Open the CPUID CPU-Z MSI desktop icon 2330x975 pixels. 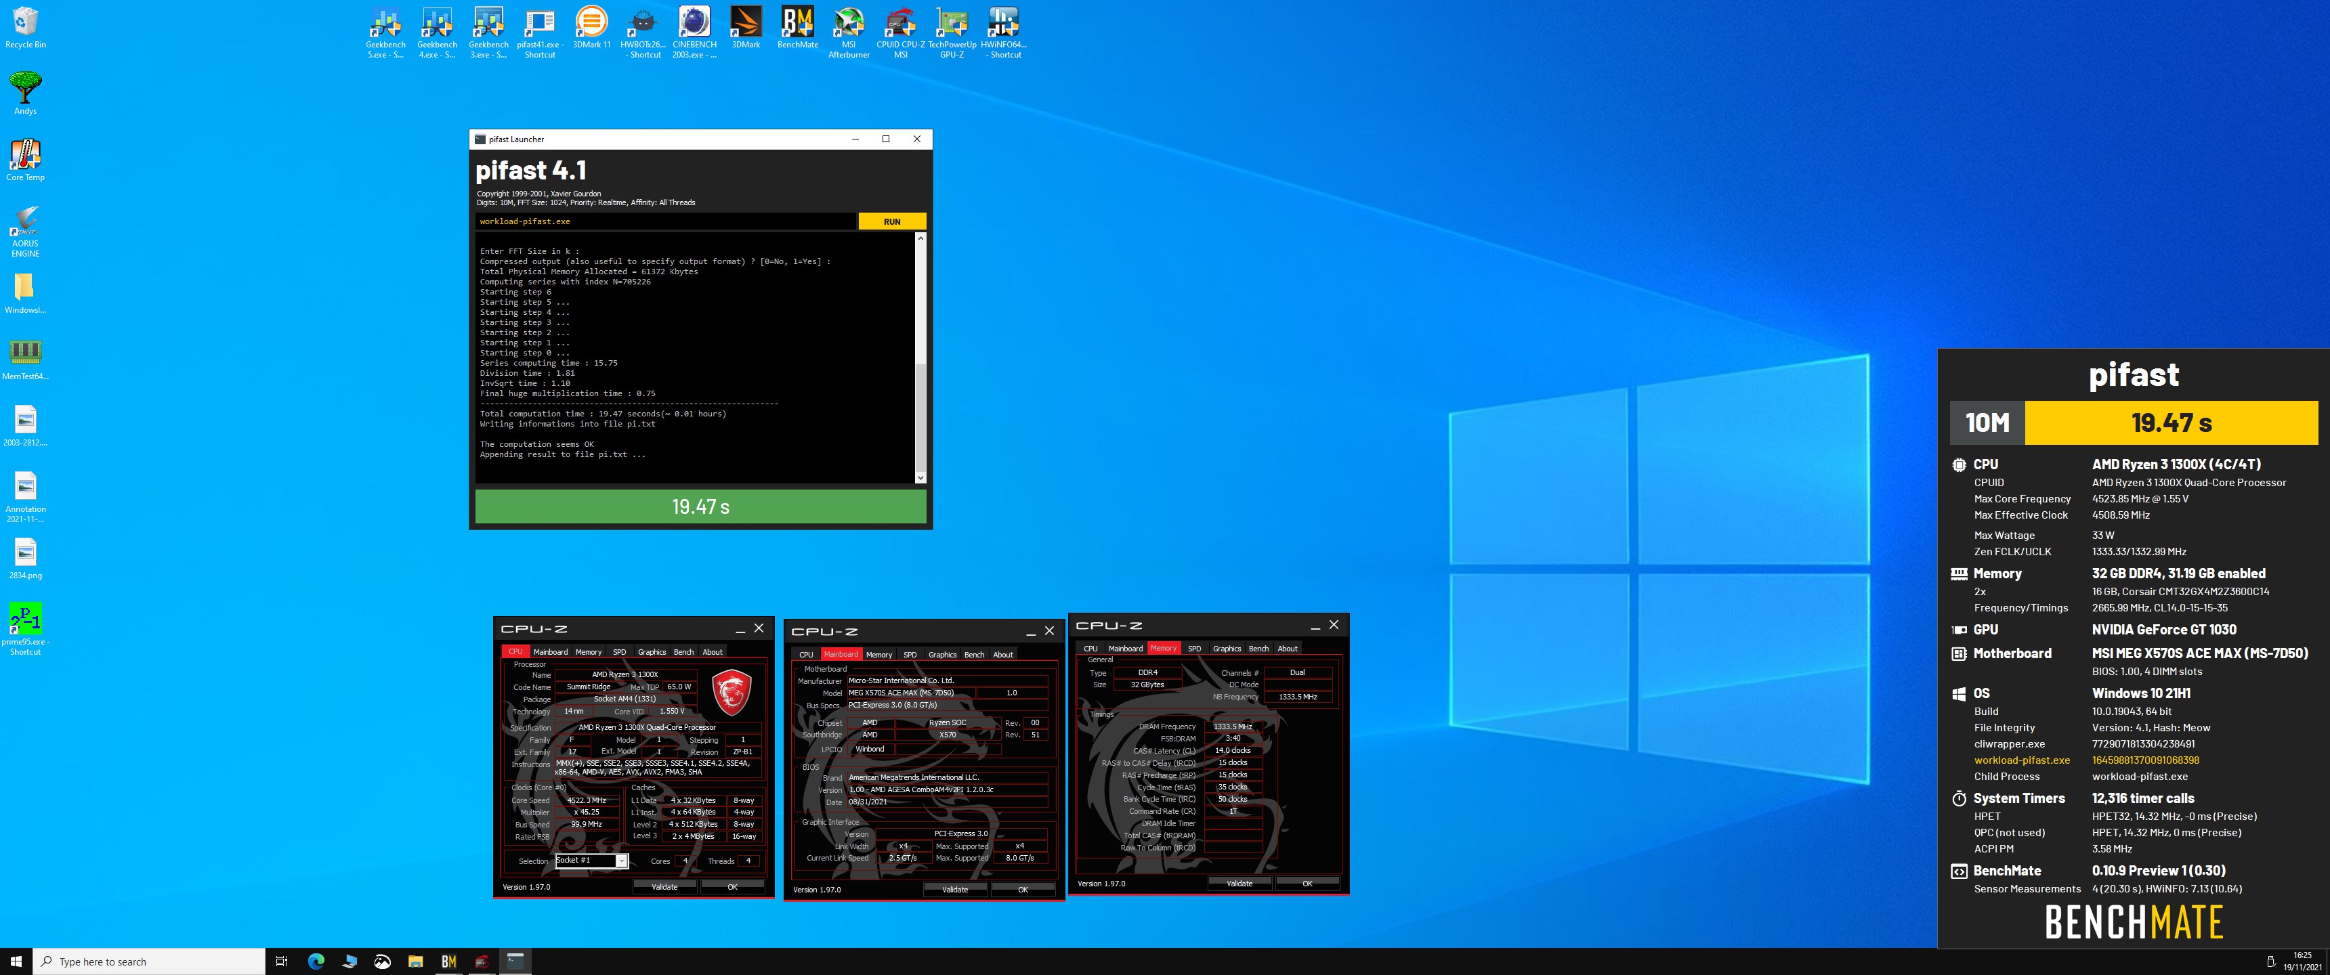[x=901, y=32]
